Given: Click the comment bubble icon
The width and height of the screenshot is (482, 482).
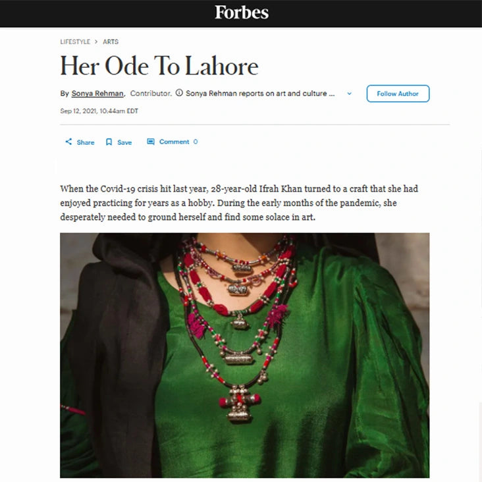Looking at the screenshot, I should pyautogui.click(x=151, y=142).
